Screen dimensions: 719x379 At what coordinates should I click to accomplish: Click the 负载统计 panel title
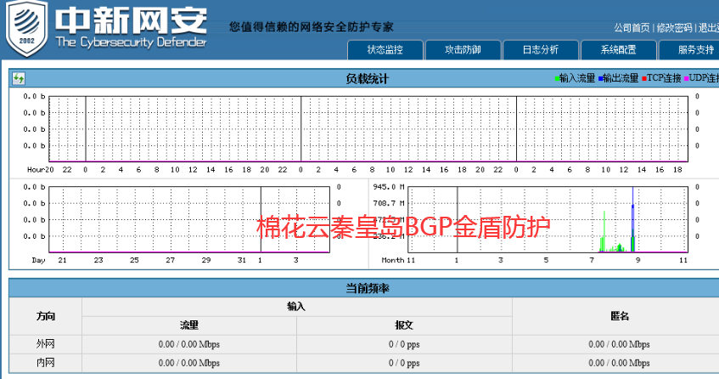(367, 79)
